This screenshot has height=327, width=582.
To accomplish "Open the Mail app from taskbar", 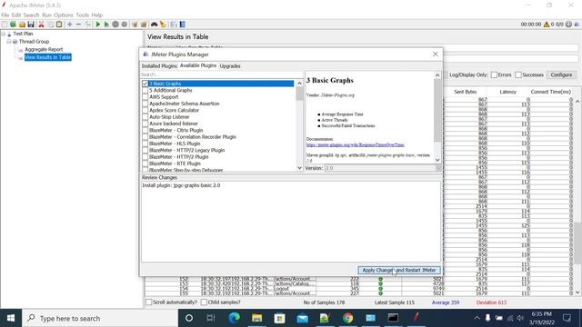I will tap(302, 318).
